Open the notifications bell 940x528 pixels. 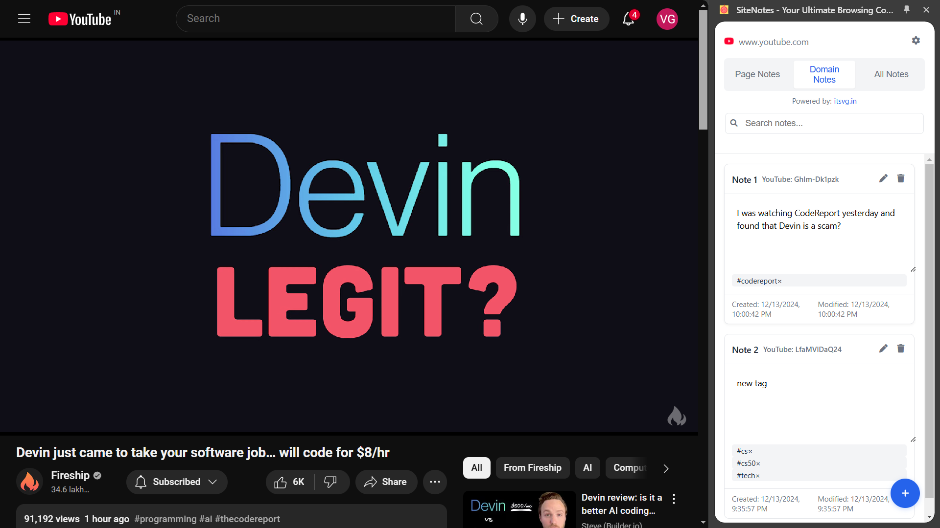(629, 19)
